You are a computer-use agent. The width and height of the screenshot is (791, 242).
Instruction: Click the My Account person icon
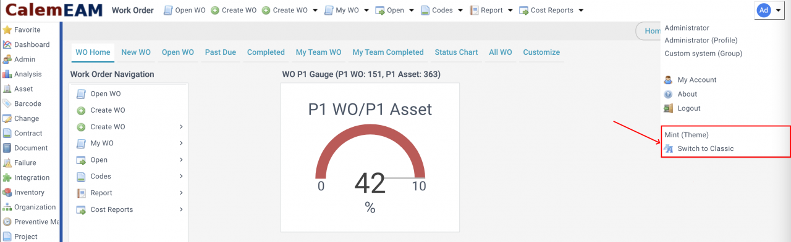pyautogui.click(x=668, y=80)
